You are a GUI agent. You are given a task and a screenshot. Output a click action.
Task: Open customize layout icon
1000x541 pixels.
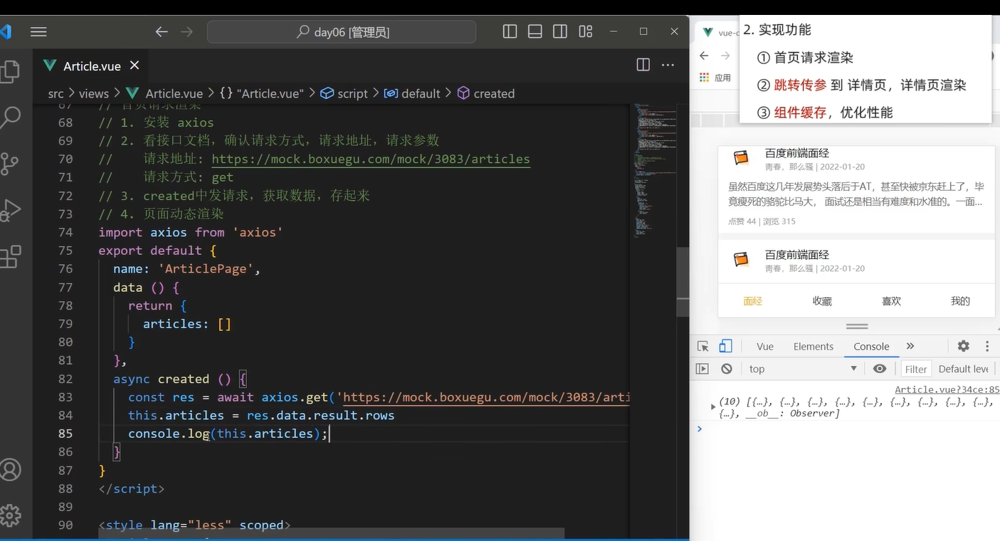[586, 31]
